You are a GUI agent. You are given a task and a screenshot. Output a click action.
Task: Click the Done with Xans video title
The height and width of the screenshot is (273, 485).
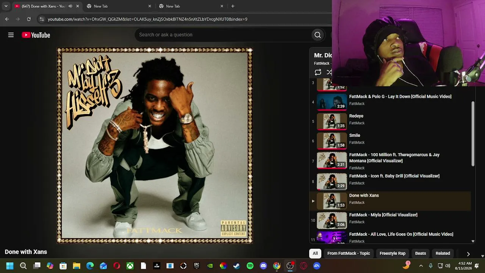point(26,252)
